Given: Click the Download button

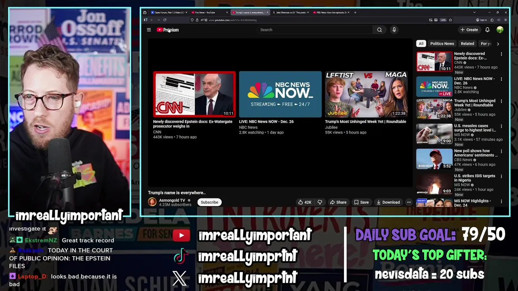Looking at the screenshot, I should click(388, 202).
